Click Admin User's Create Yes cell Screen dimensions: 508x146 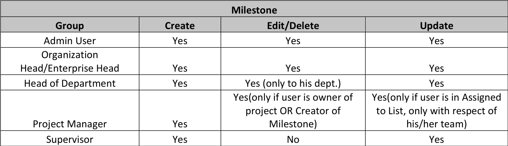(180, 41)
